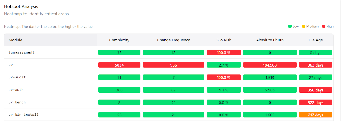Select the uv-auth module name
The image size is (344, 121).
(16, 90)
